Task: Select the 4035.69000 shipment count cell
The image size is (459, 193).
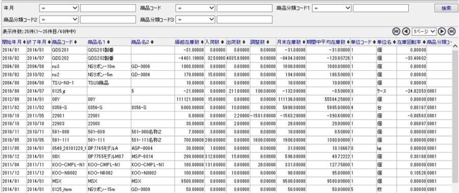Action: [238, 58]
